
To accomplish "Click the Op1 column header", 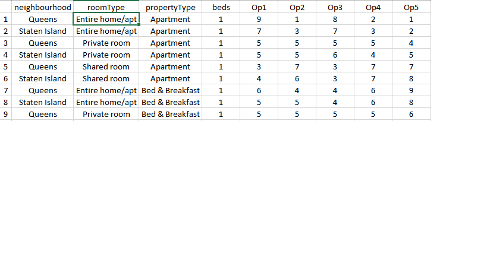I will pos(259,8).
